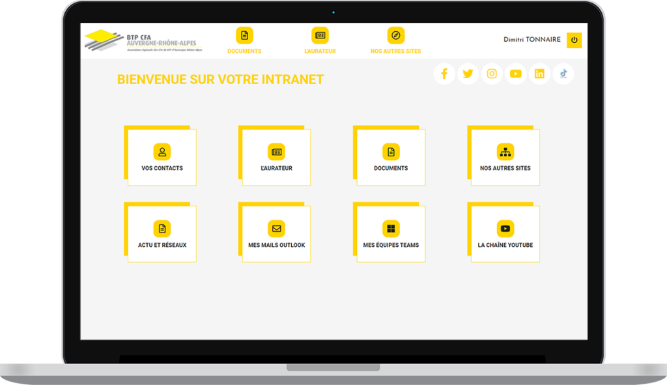The height and width of the screenshot is (385, 667).
Task: Open the Documents tile card
Action: click(x=391, y=158)
